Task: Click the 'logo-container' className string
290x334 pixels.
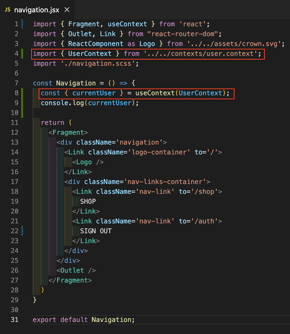Action: pyautogui.click(x=159, y=152)
